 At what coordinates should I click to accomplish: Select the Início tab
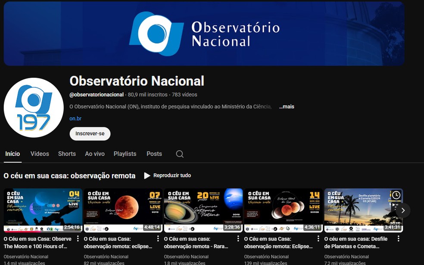pos(12,154)
